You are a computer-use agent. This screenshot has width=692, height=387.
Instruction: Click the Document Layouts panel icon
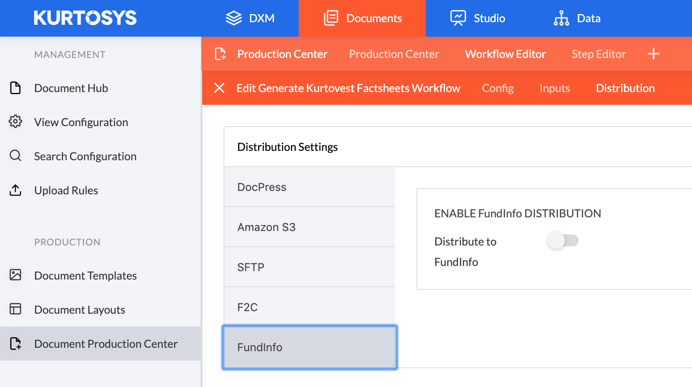click(x=15, y=309)
